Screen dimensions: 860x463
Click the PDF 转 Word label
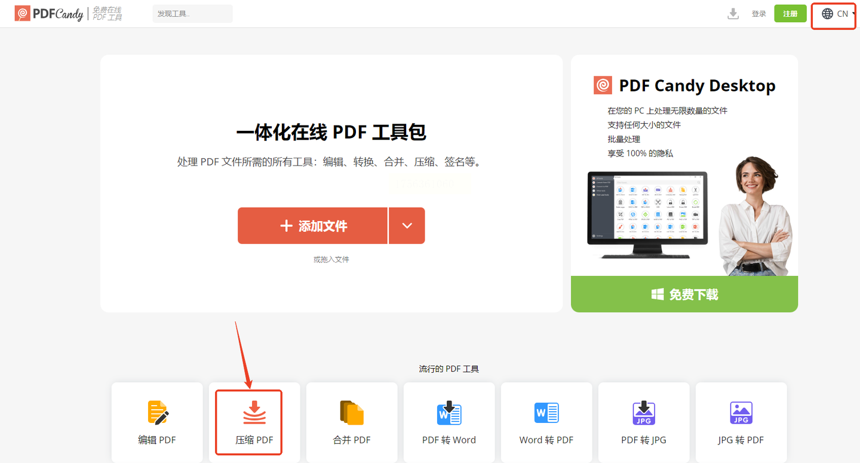pyautogui.click(x=449, y=440)
